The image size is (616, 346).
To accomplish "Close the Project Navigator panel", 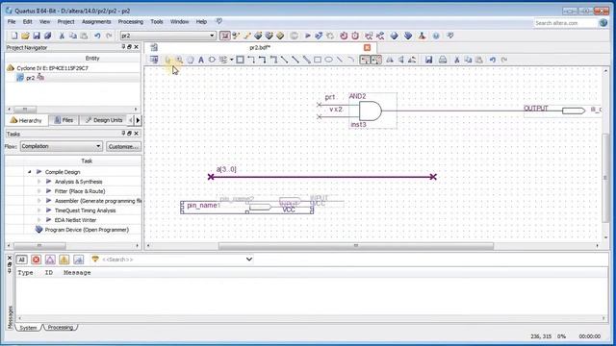I will (137, 47).
